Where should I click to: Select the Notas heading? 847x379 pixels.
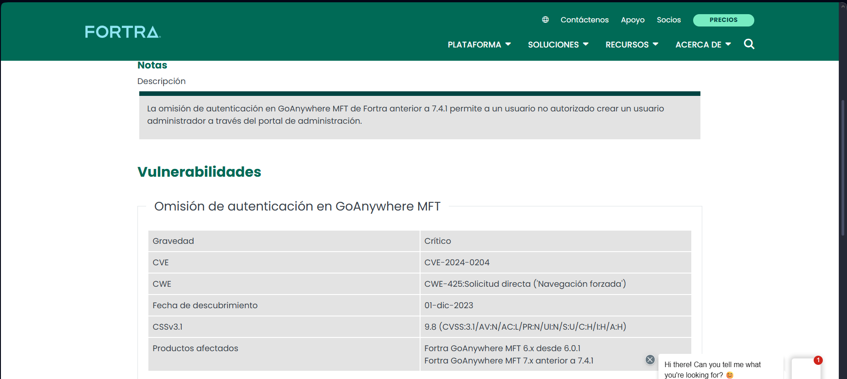pos(152,65)
